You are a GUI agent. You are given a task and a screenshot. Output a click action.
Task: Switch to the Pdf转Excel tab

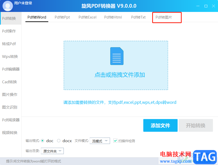(x=87, y=17)
